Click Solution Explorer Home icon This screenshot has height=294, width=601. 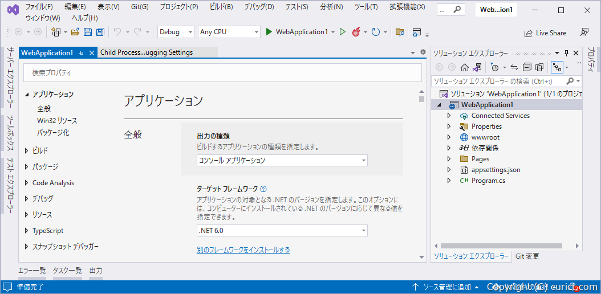(465, 67)
